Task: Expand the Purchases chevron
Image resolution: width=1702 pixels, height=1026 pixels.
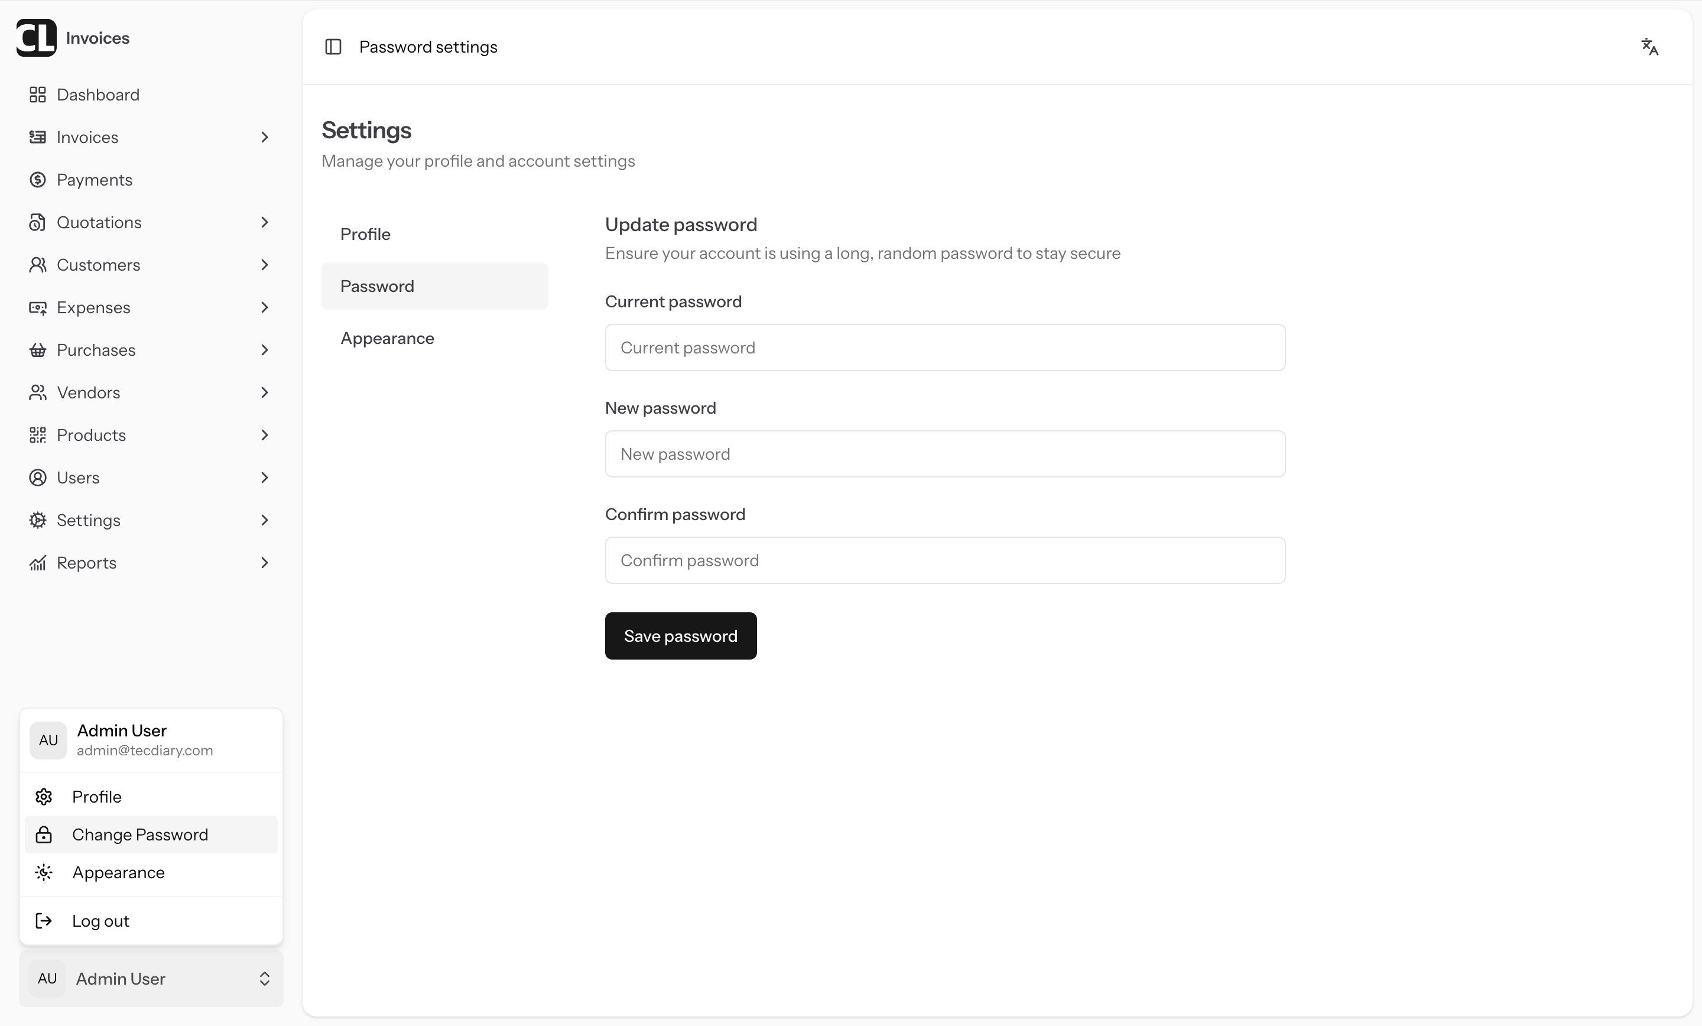Action: 265,350
